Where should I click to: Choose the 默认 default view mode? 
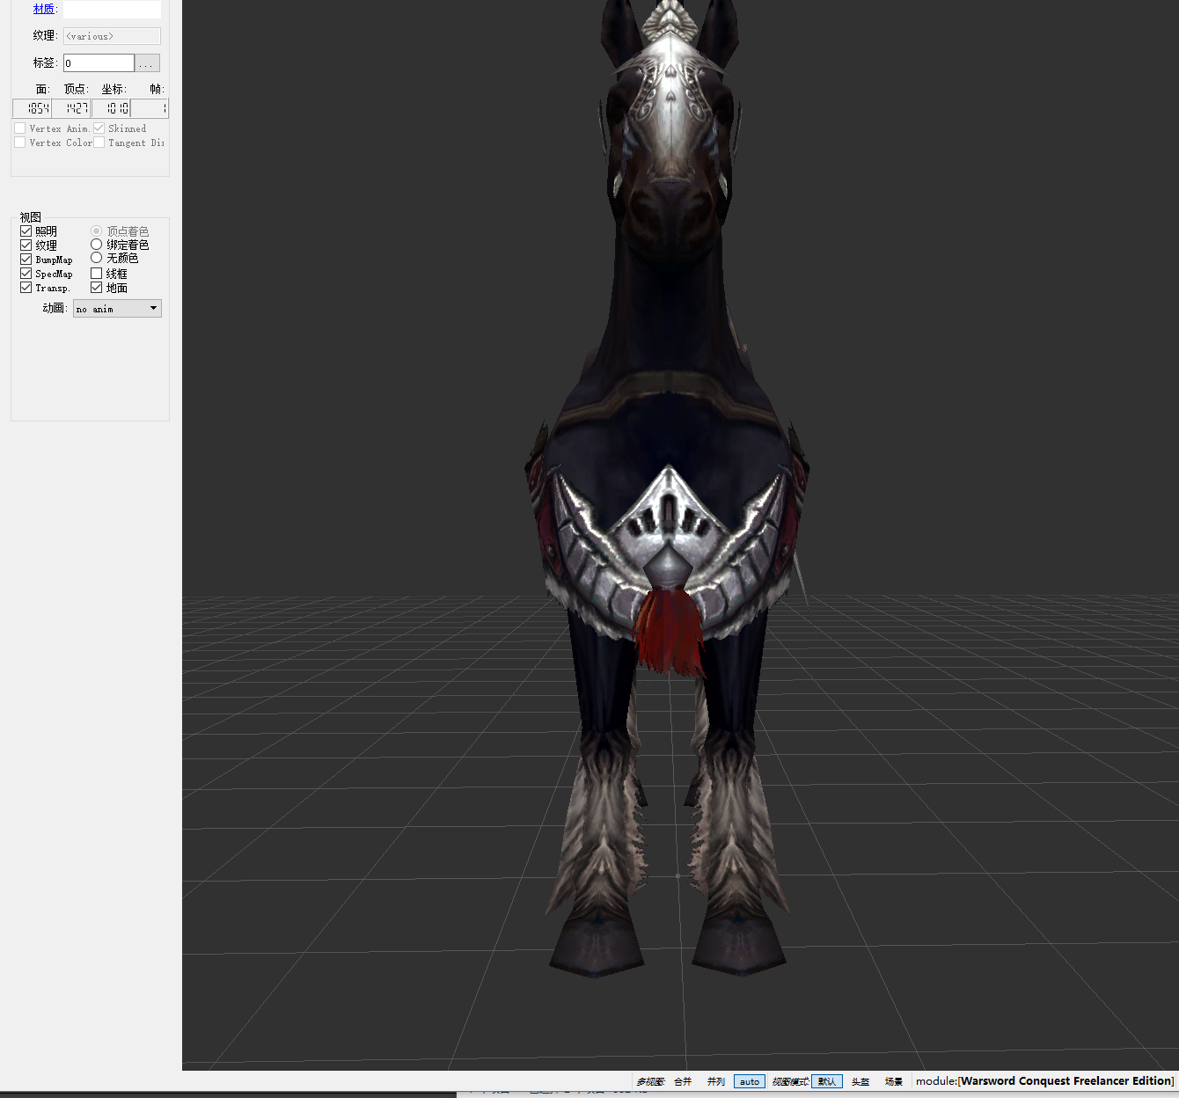pos(827,1081)
